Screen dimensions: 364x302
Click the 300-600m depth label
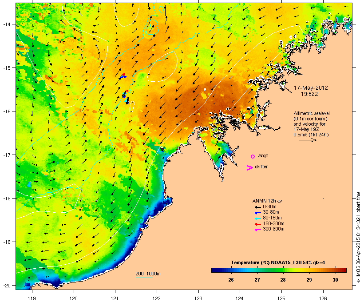point(273,229)
